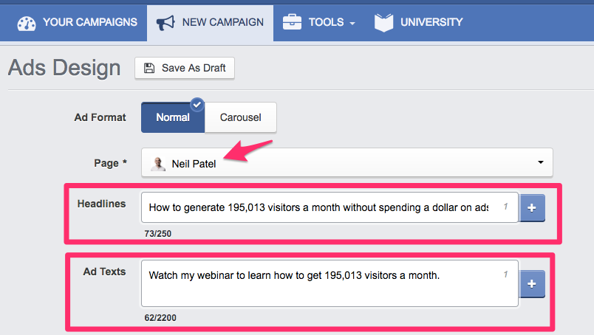The width and height of the screenshot is (594, 335).
Task: Add another headline with the plus button
Action: pos(533,209)
